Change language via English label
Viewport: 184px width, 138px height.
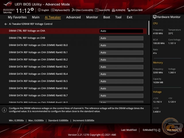tap(45, 10)
